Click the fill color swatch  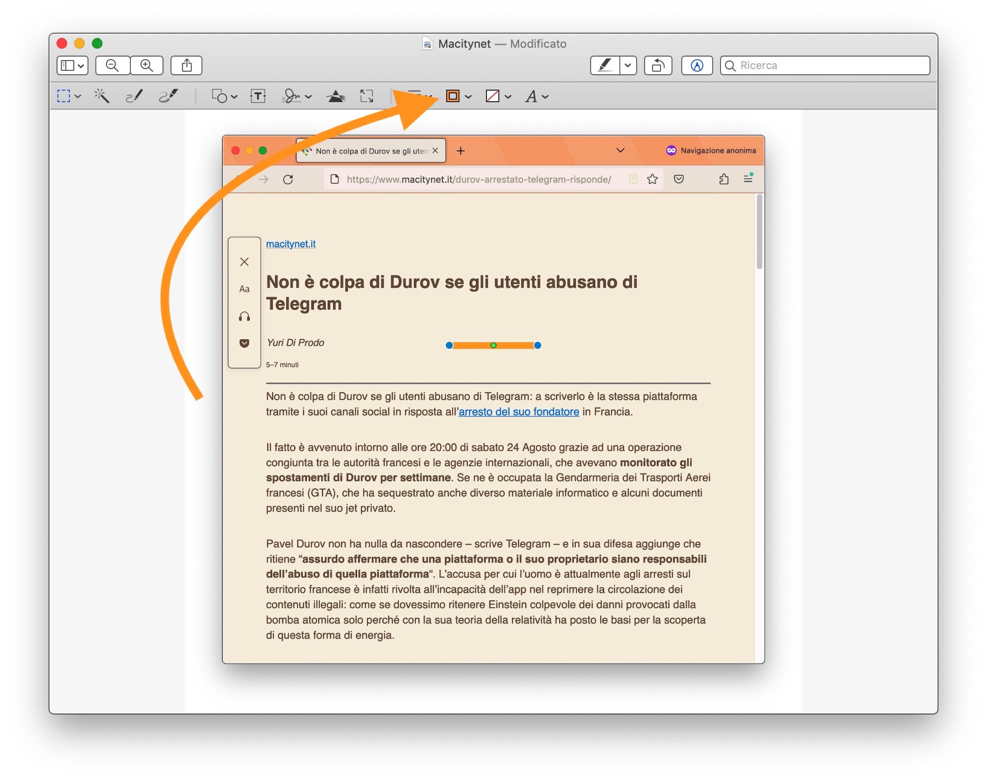(492, 96)
